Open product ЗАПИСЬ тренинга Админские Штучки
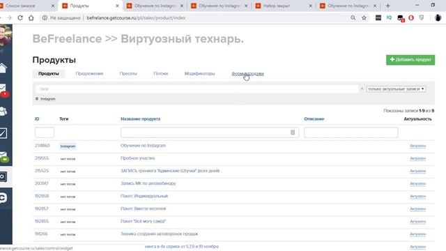Screen dimensions: 446x251 click(x=170, y=171)
